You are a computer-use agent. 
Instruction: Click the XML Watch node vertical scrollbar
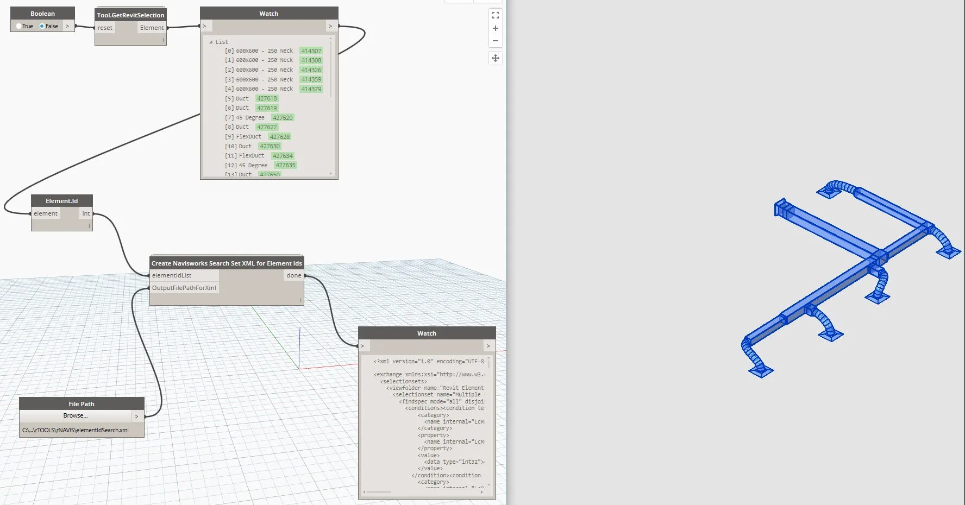(x=488, y=364)
